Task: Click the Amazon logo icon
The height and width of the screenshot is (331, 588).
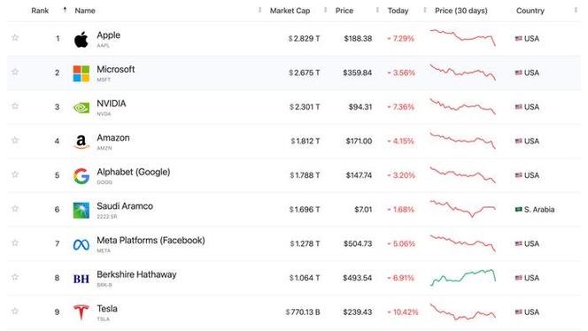Action: click(x=81, y=142)
